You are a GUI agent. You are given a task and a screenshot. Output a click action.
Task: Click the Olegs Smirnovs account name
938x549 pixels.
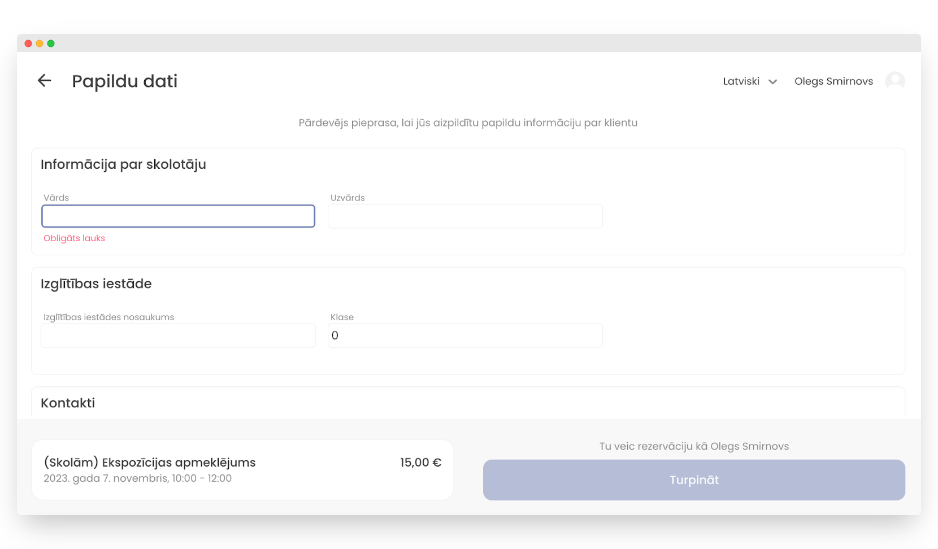pyautogui.click(x=833, y=81)
